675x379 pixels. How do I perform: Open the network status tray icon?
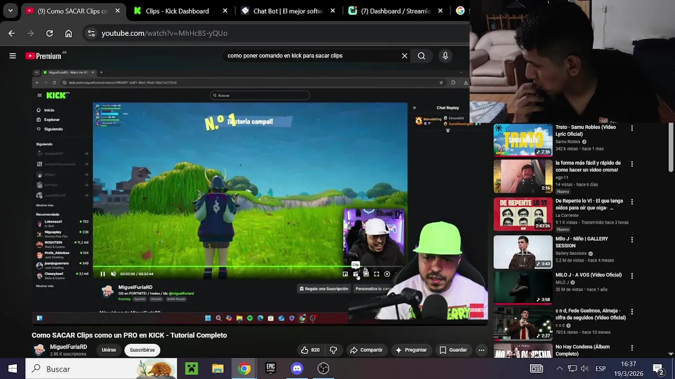(x=572, y=369)
